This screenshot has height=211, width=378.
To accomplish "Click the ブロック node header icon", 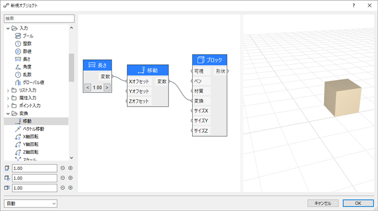I will click(200, 60).
